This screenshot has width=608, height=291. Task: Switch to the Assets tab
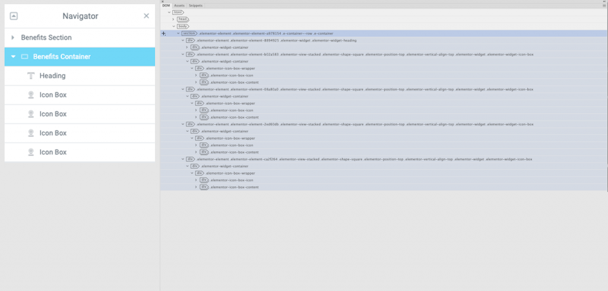(x=179, y=5)
